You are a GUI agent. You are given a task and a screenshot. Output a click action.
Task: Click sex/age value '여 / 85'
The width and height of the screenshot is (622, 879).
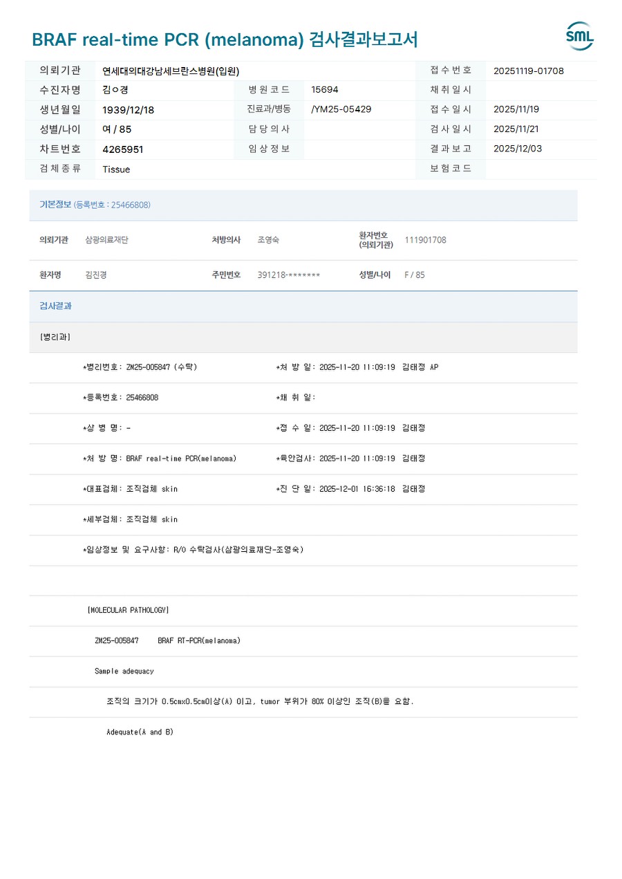117,129
